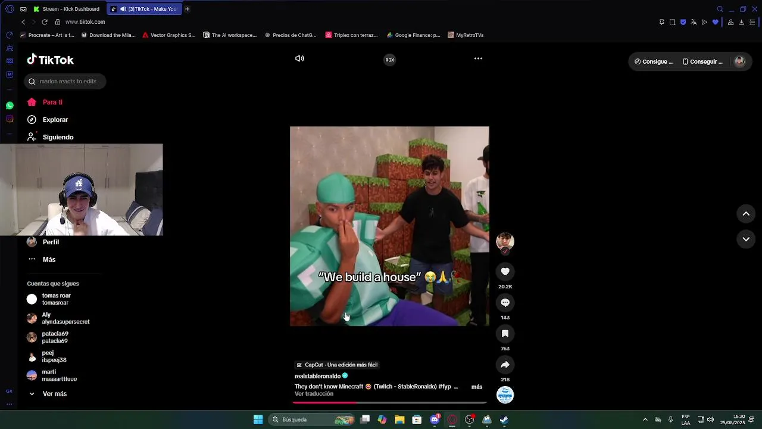The image size is (762, 429).
Task: Like the video with the heart icon
Action: pyautogui.click(x=505, y=272)
